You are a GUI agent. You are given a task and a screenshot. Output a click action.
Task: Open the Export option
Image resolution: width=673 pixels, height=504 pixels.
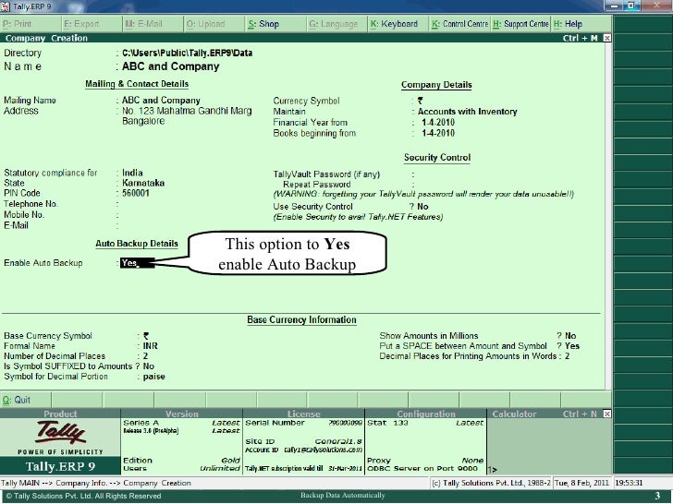click(92, 24)
